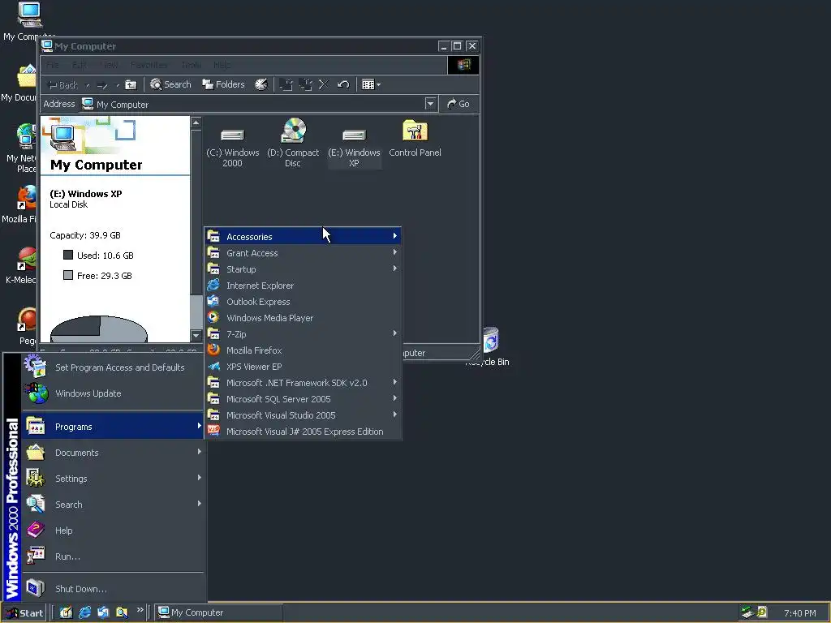Click the Search toolbar button

pyautogui.click(x=170, y=84)
